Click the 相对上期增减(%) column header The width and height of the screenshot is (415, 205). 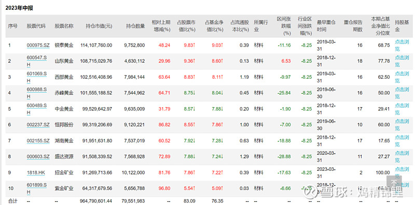click(x=161, y=26)
